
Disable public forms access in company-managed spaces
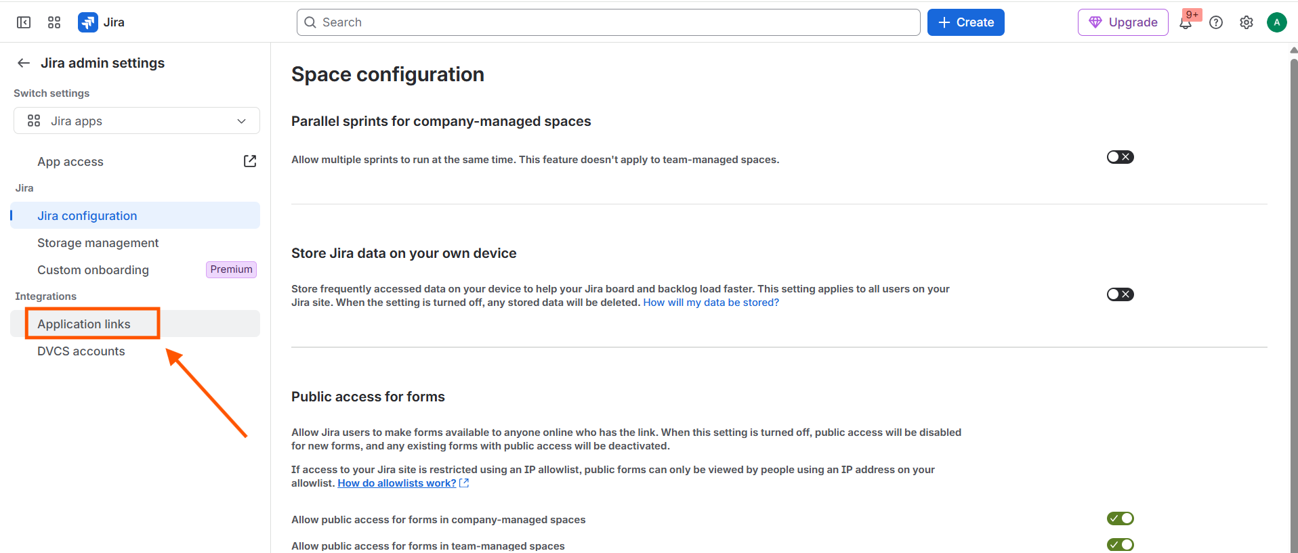[1121, 518]
